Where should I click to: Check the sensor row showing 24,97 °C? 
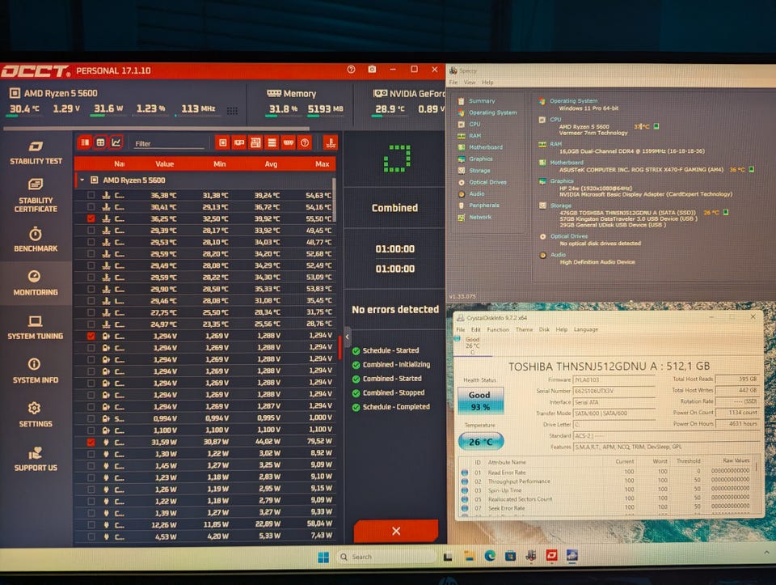91,324
